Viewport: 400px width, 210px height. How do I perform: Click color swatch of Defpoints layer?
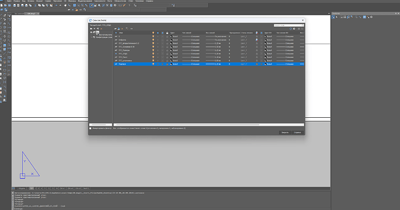pos(171,40)
